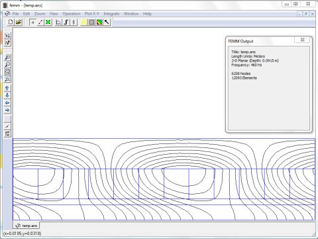Pan view down with blue down arrow
The image size is (318, 239).
click(7, 96)
